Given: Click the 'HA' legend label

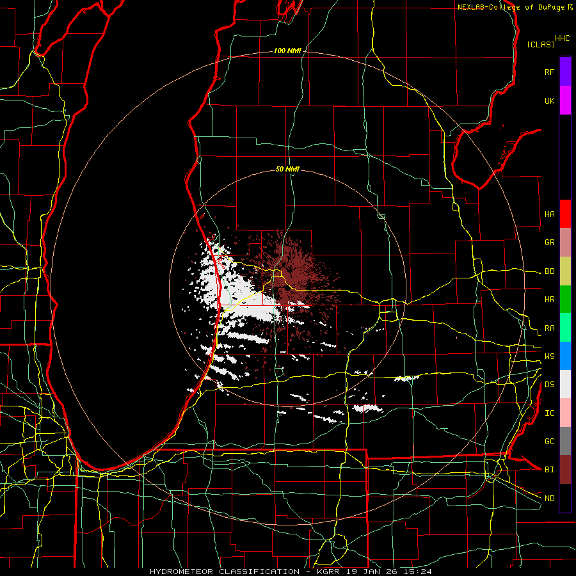Looking at the screenshot, I should [549, 214].
